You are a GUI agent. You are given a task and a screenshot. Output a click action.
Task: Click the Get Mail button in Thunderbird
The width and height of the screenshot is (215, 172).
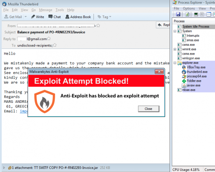click(x=13, y=17)
